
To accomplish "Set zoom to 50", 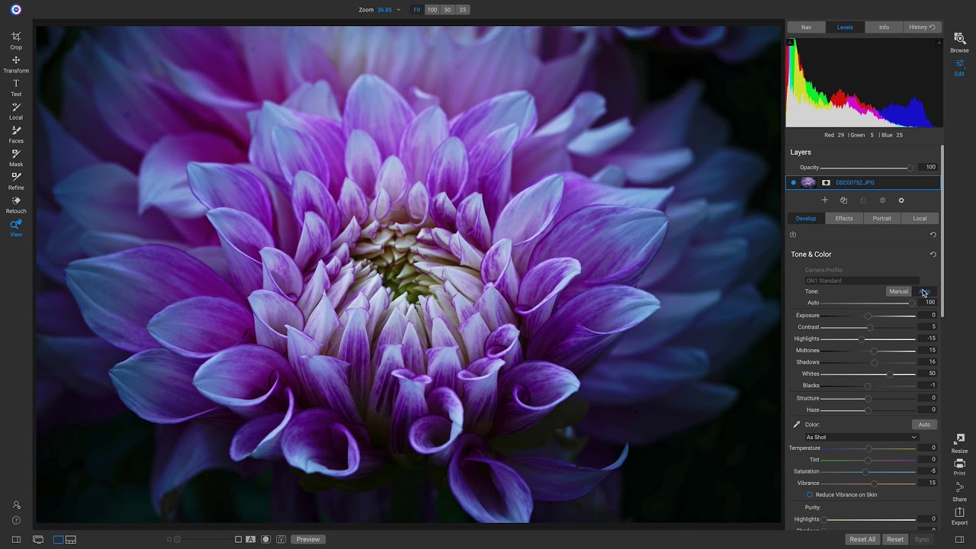I will click(x=448, y=10).
